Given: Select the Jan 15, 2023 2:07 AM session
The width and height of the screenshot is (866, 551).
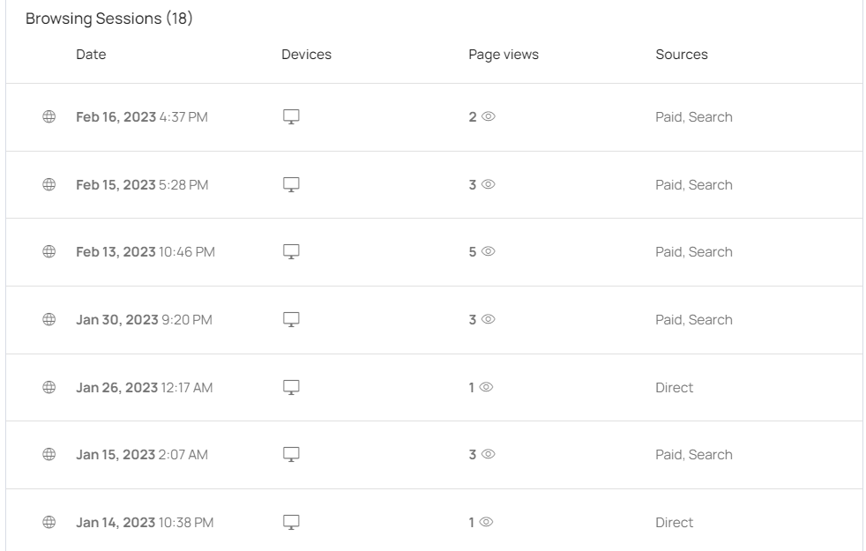Looking at the screenshot, I should point(141,455).
